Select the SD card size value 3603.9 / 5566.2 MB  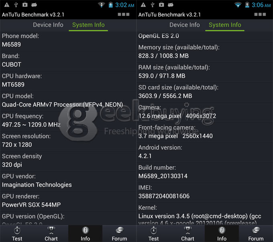point(165,96)
